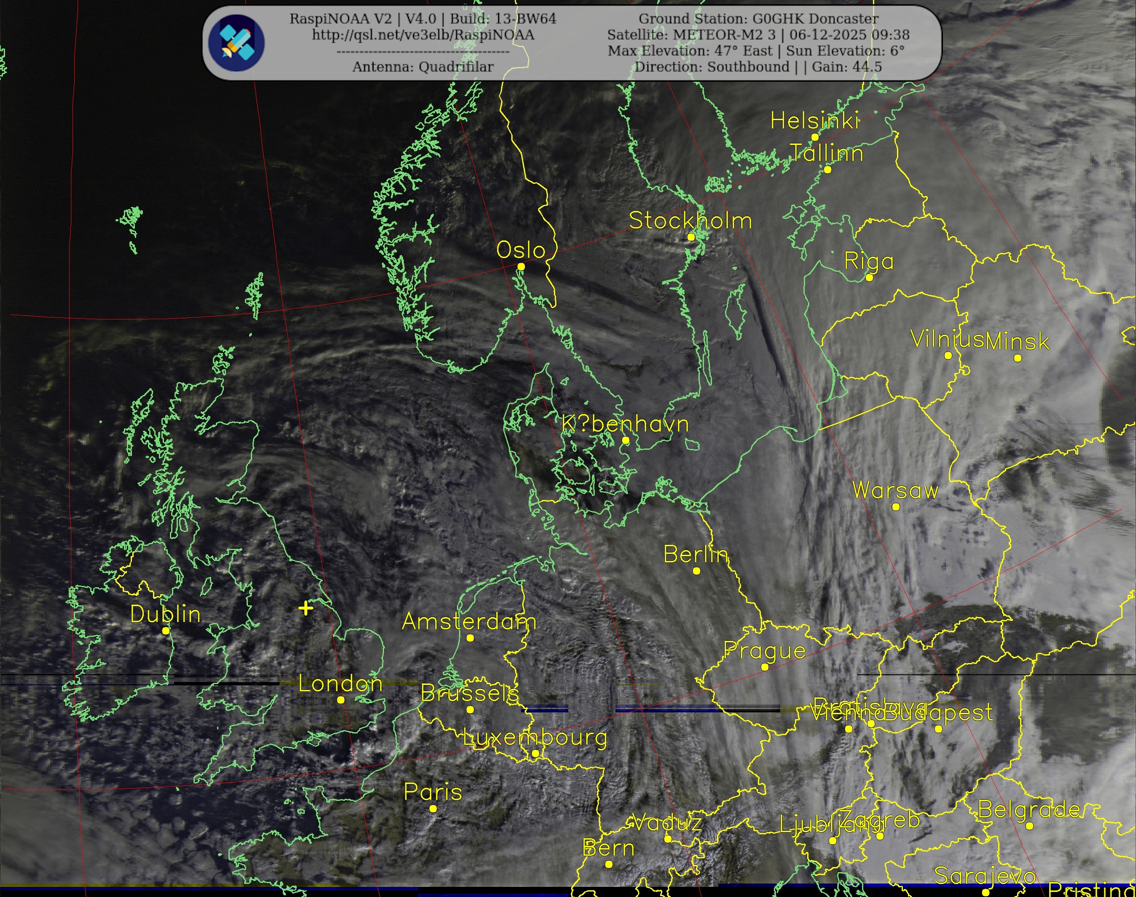Click the Prague city marker dot

click(765, 667)
